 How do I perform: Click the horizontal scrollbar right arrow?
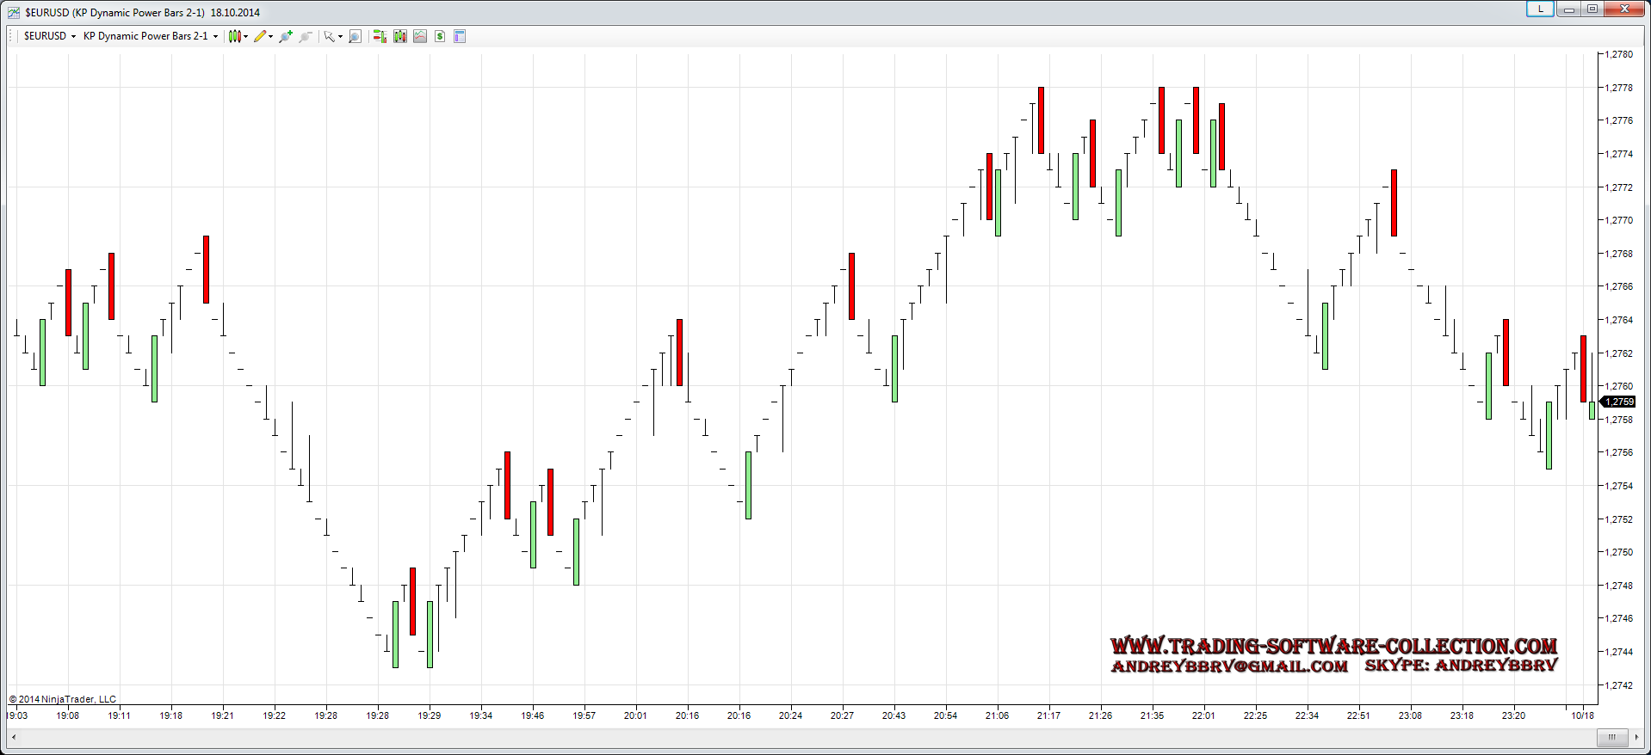point(1636,737)
